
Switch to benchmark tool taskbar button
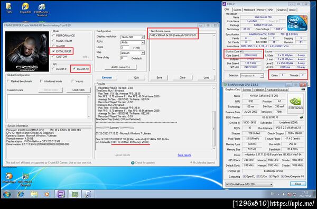(x=88, y=194)
